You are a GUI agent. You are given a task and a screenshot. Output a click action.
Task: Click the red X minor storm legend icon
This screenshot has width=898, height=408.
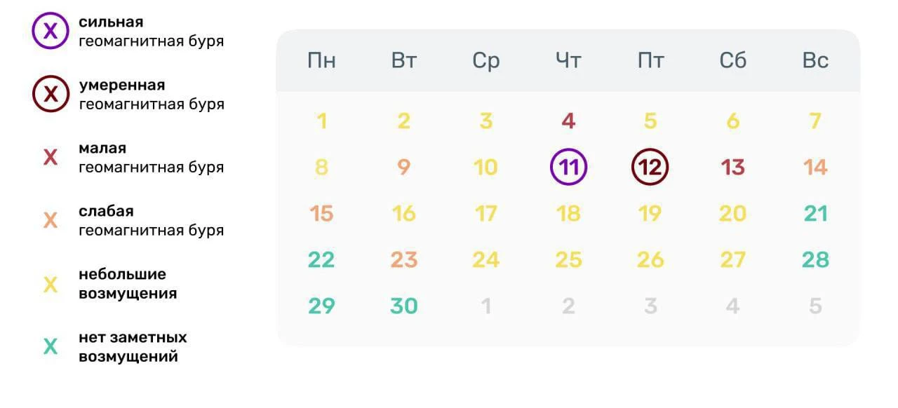(x=51, y=158)
